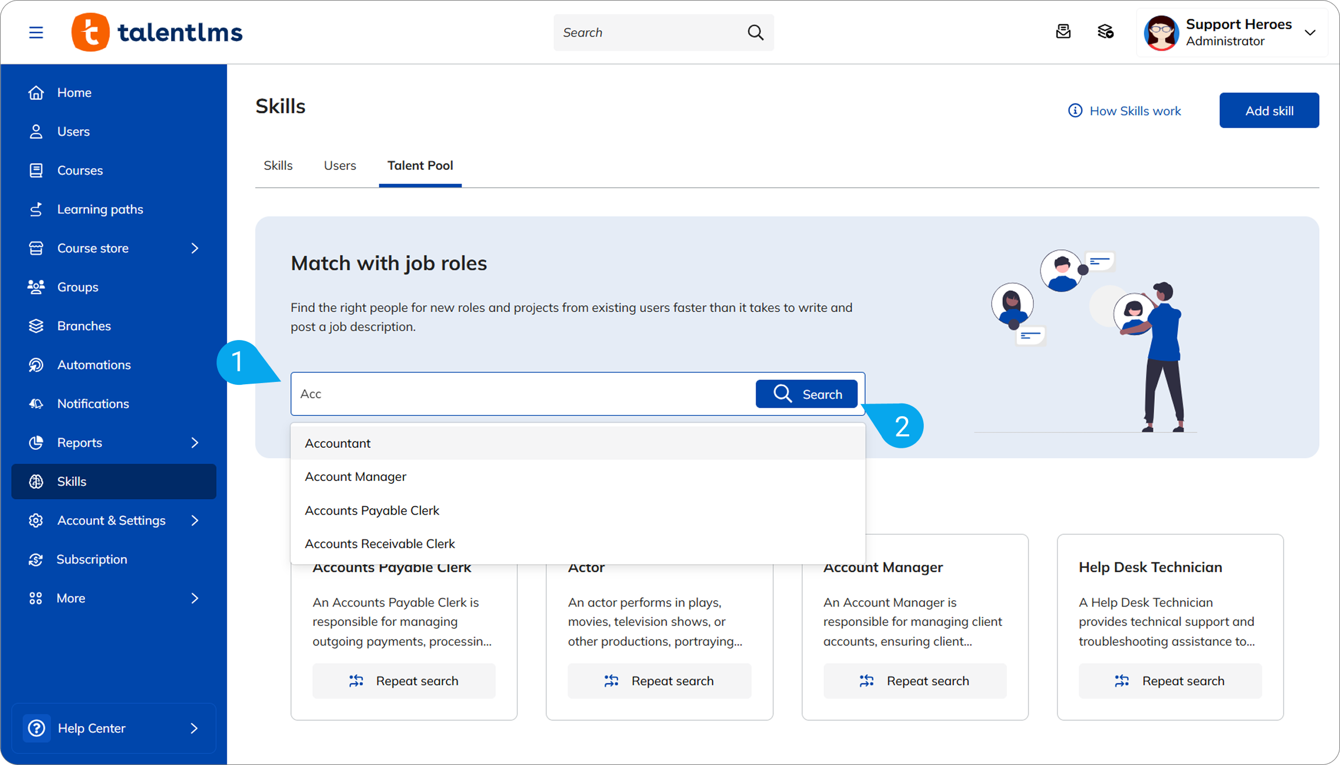This screenshot has height=765, width=1340.
Task: Click the talentlms logo
Action: [x=157, y=33]
